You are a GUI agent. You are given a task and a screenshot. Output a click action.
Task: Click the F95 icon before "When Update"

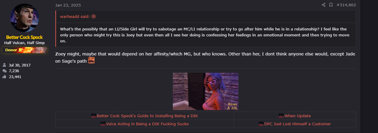coord(281,116)
